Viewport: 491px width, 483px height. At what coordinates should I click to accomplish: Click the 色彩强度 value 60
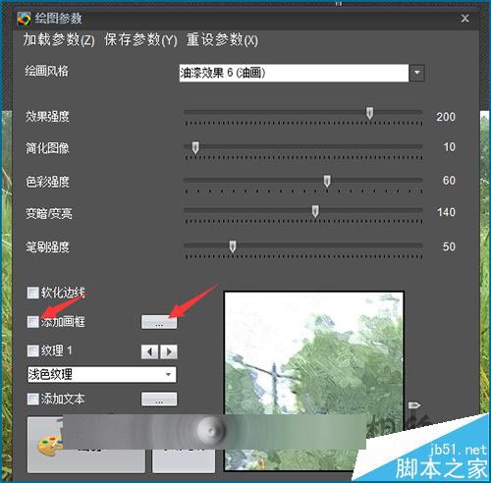(x=449, y=181)
